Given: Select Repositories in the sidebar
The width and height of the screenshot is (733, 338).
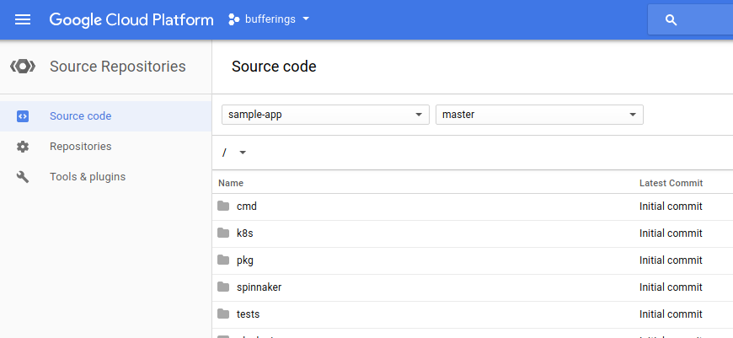Looking at the screenshot, I should (80, 147).
